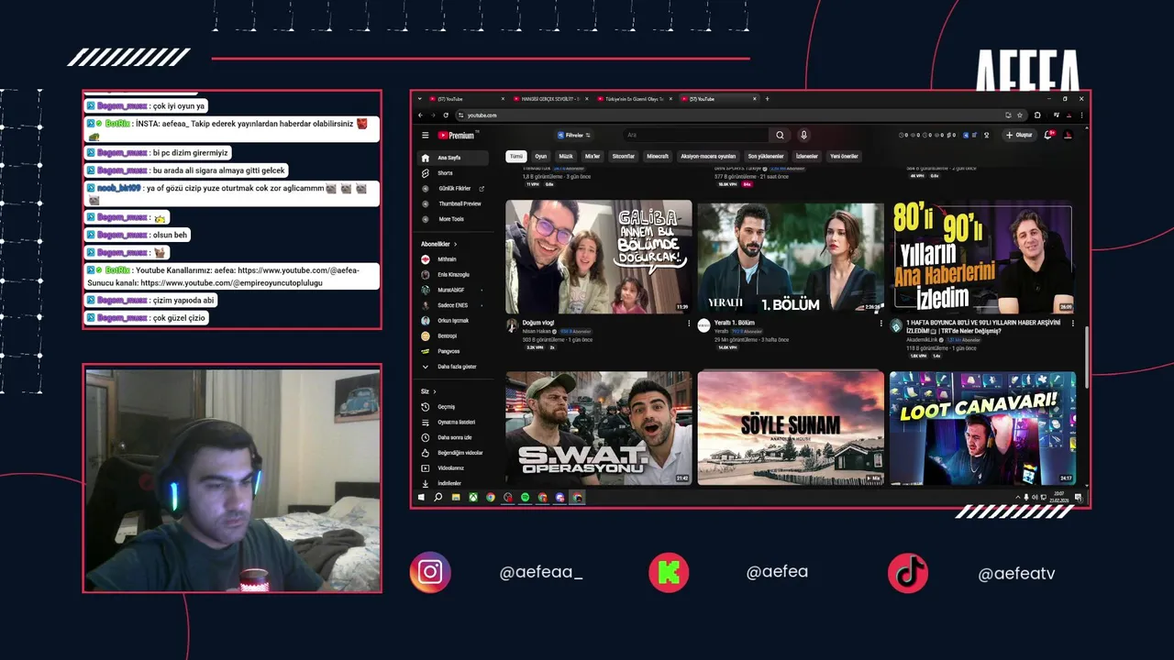The image size is (1174, 660).
Task: Open Enis Kirazoglu channel subscription
Action: click(454, 275)
